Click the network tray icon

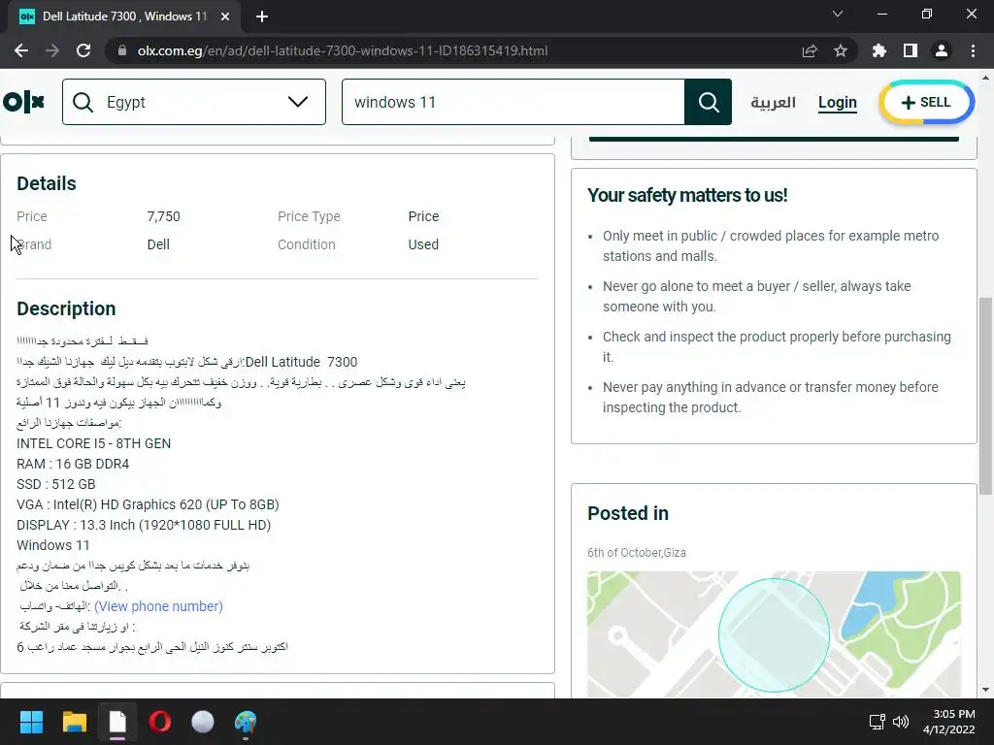pos(877,722)
